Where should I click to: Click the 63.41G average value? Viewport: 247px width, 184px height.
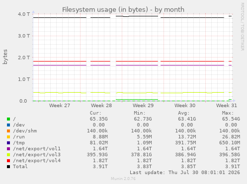click(x=187, y=119)
